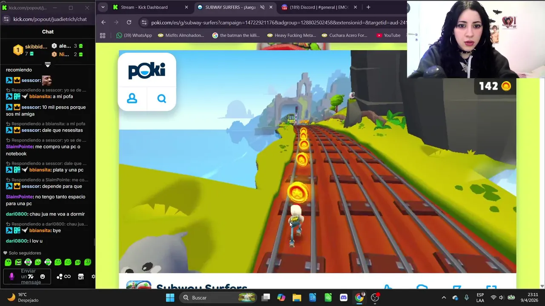The height and width of the screenshot is (306, 545).
Task: Unmute the Subway Surfers tab audio
Action: pyautogui.click(x=262, y=7)
